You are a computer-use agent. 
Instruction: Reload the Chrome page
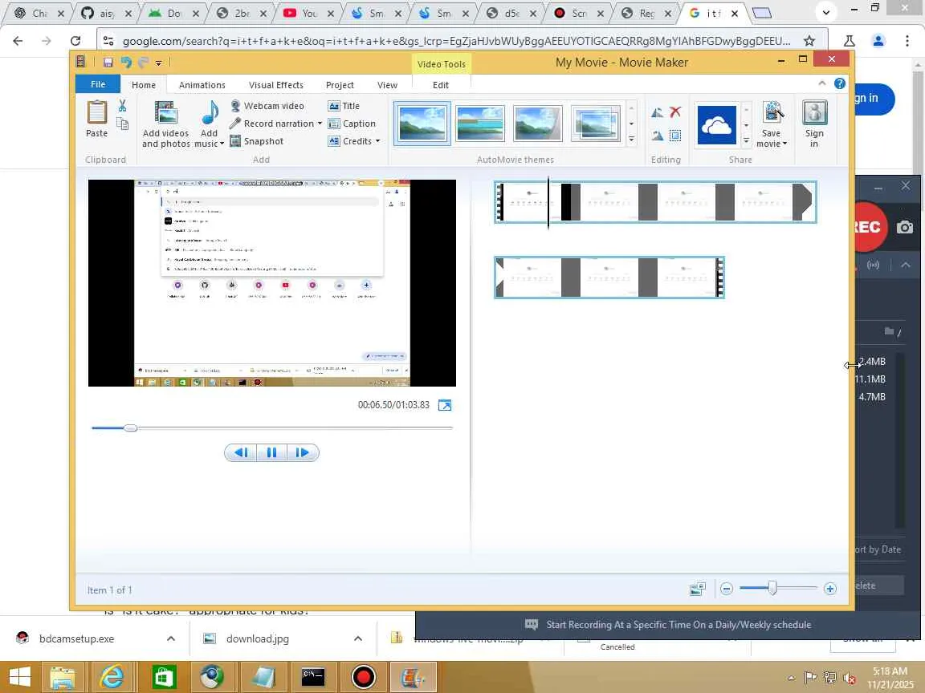(75, 41)
